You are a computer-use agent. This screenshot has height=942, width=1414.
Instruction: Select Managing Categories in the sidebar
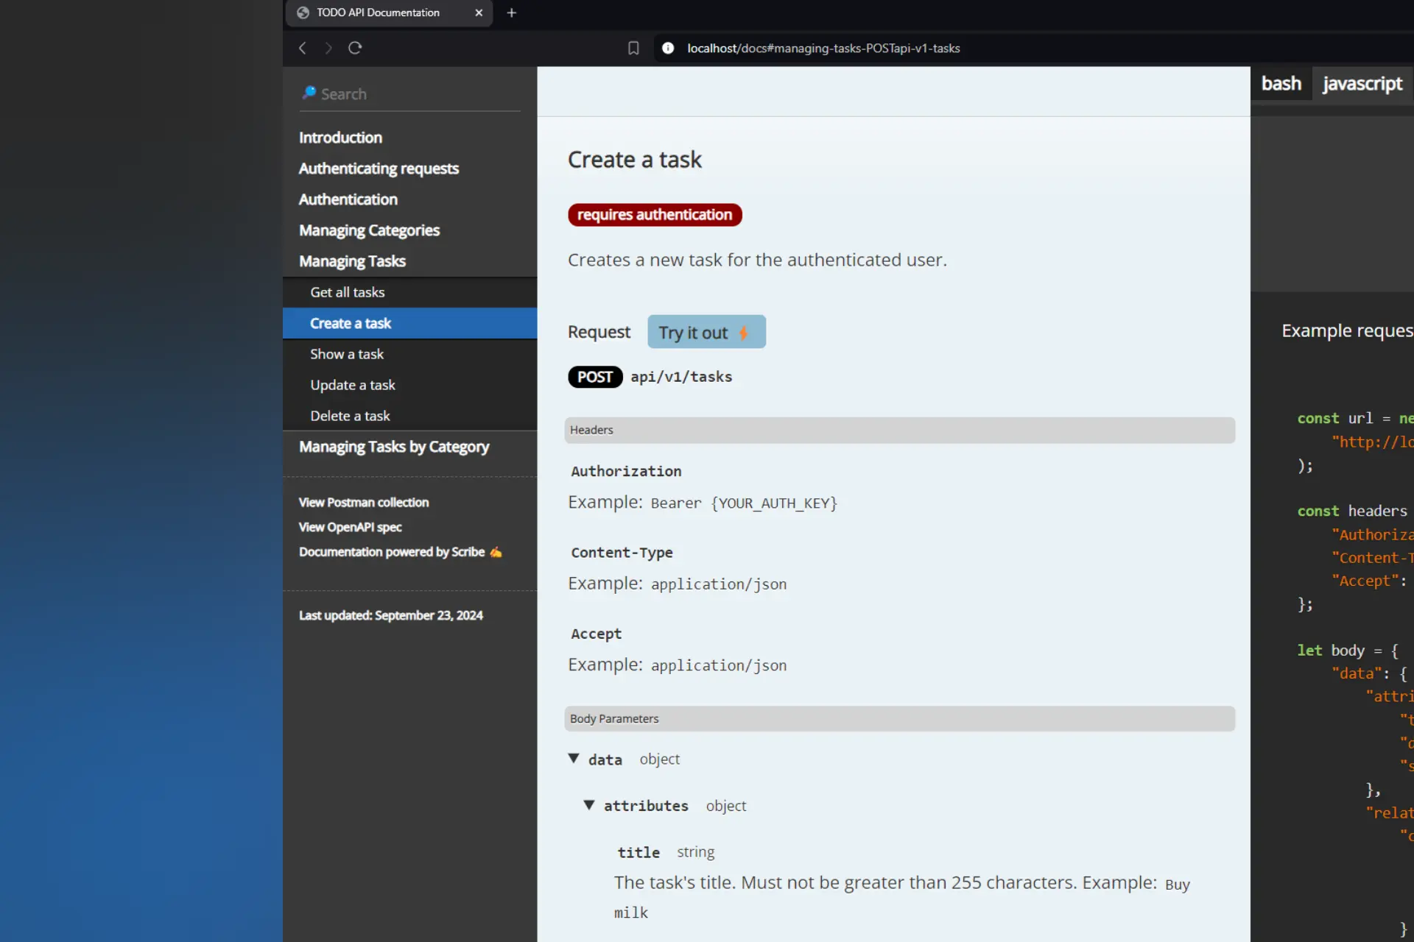(x=369, y=229)
